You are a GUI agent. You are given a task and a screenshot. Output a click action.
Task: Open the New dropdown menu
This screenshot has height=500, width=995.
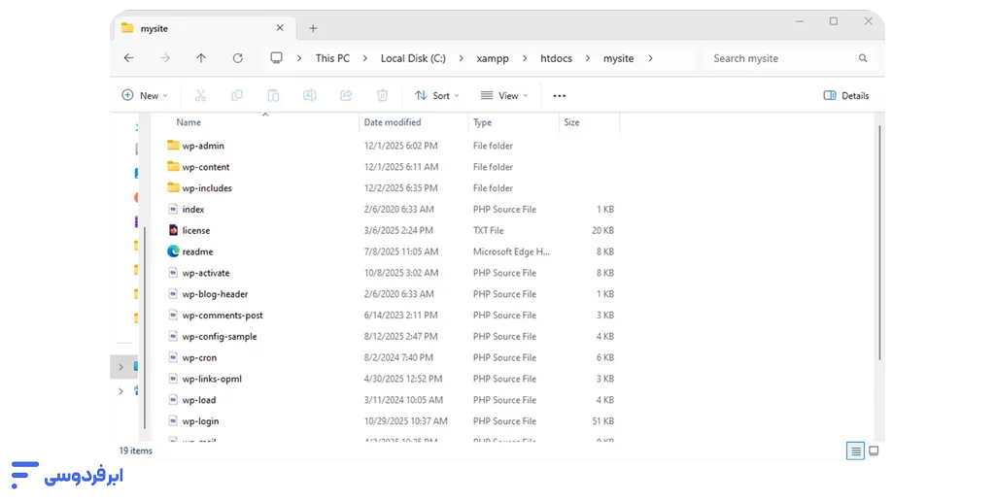click(145, 96)
